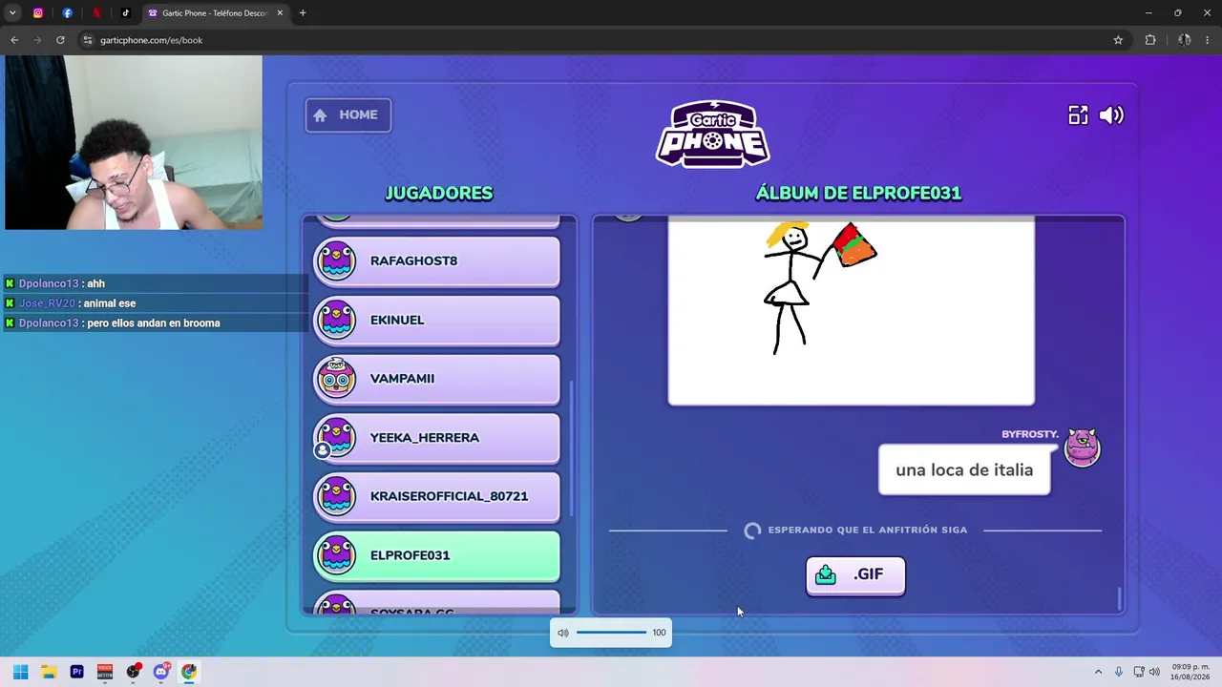Reload the current page
Viewport: 1222px width, 687px height.
click(60, 40)
